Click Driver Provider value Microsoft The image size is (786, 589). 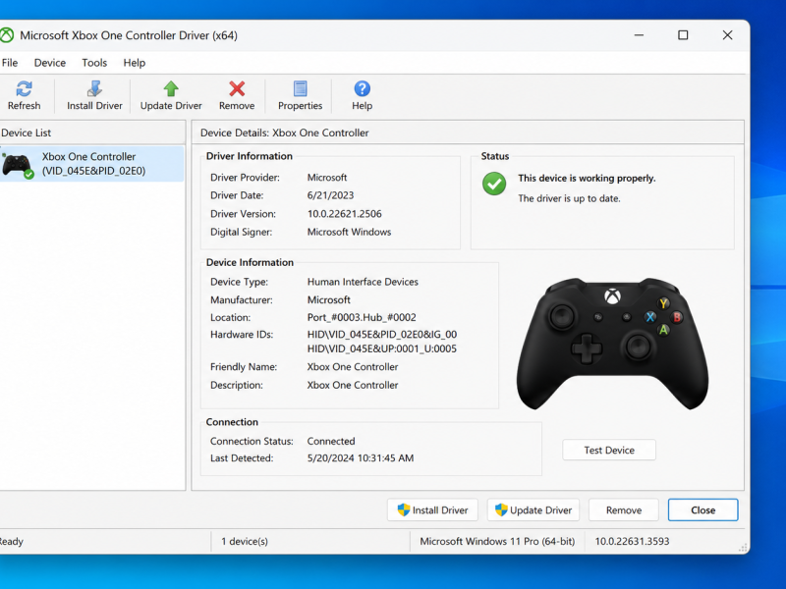[327, 178]
